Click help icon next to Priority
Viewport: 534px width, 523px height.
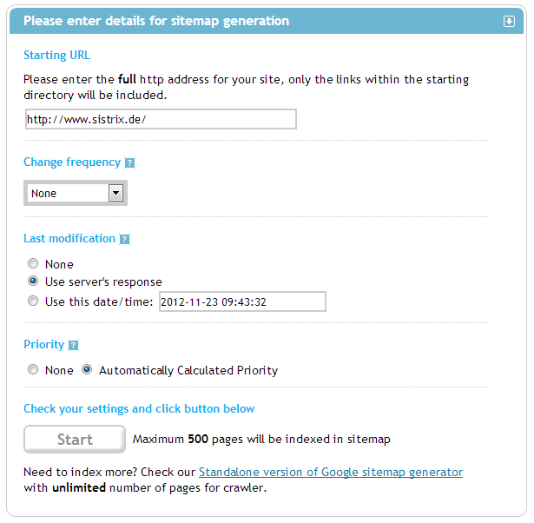coord(73,345)
